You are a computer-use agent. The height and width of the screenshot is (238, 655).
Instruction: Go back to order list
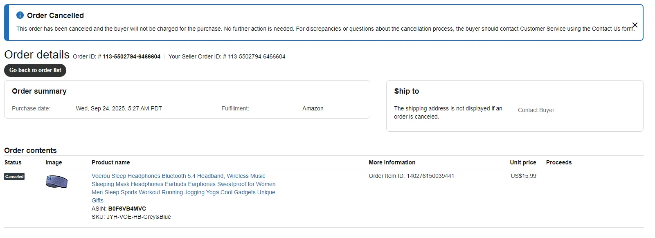(35, 70)
